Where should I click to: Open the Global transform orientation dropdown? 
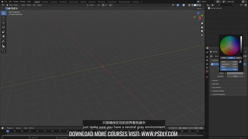tap(91, 5)
